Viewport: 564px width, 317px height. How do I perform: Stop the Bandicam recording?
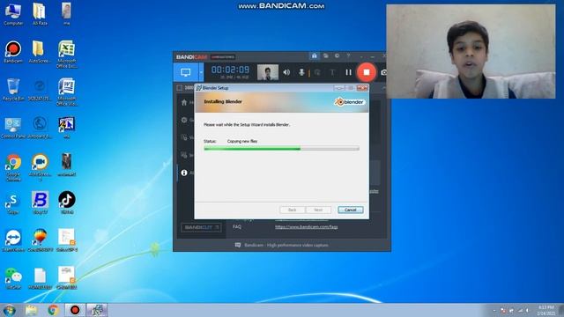(367, 72)
